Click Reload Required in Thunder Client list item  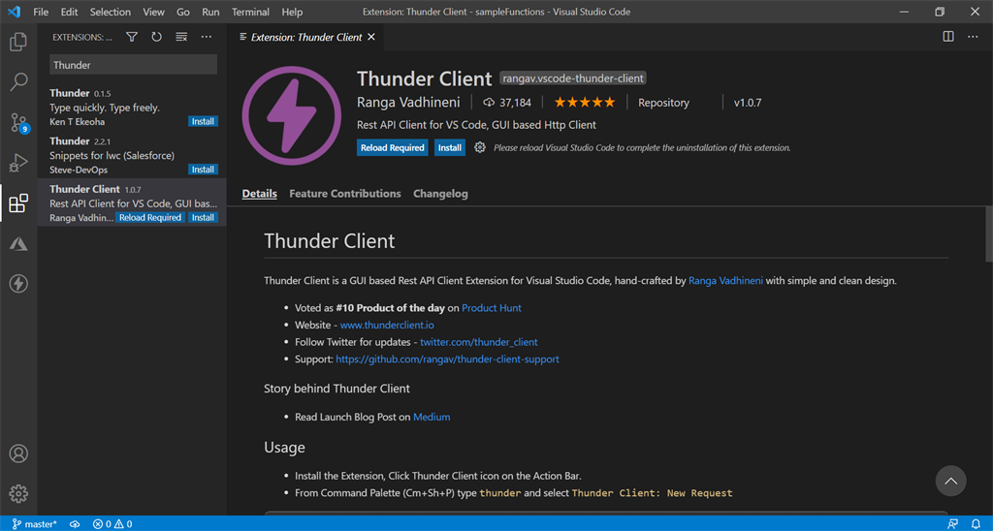coord(150,218)
